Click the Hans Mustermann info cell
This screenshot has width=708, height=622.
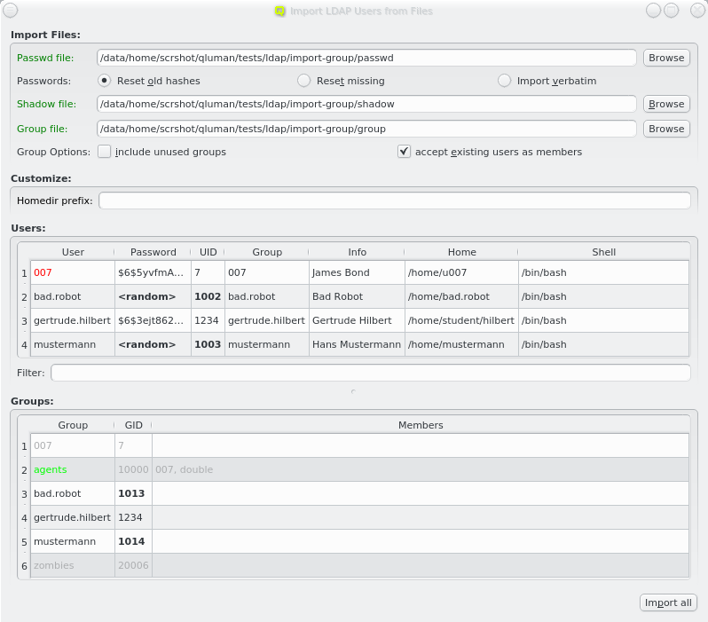pos(357,344)
